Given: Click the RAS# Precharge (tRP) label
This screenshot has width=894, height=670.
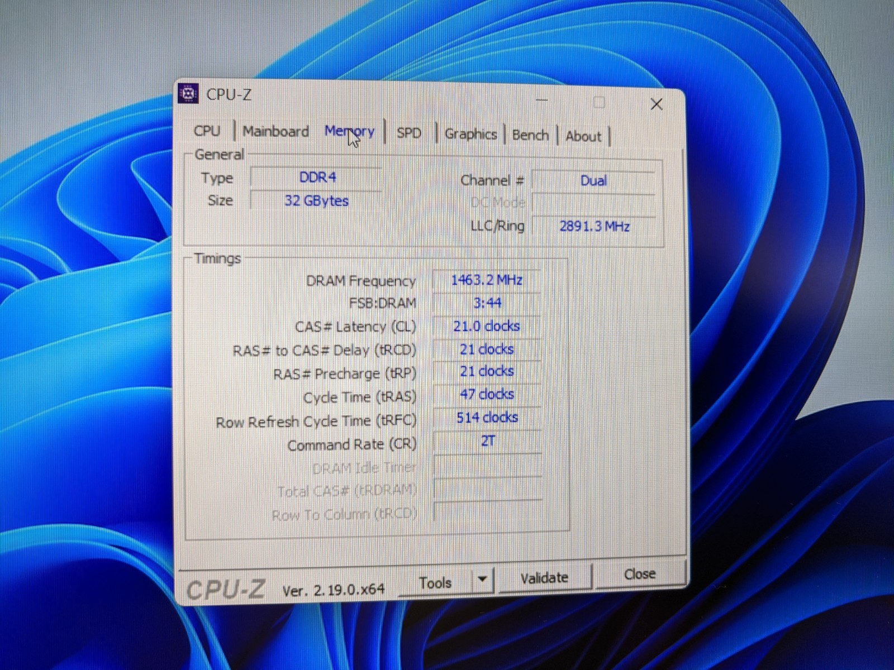Looking at the screenshot, I should pyautogui.click(x=345, y=374).
